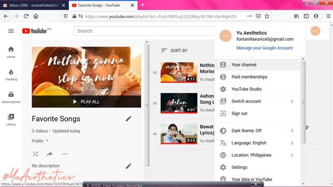Grab reorder handle for Aahon video
Screen dimensions: 333x187
click(155, 103)
